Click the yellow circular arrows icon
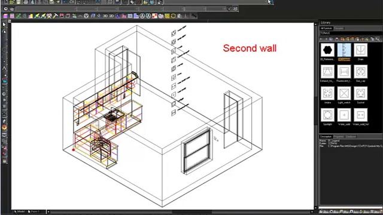Viewport: 383px width, 215px height. pos(173,16)
